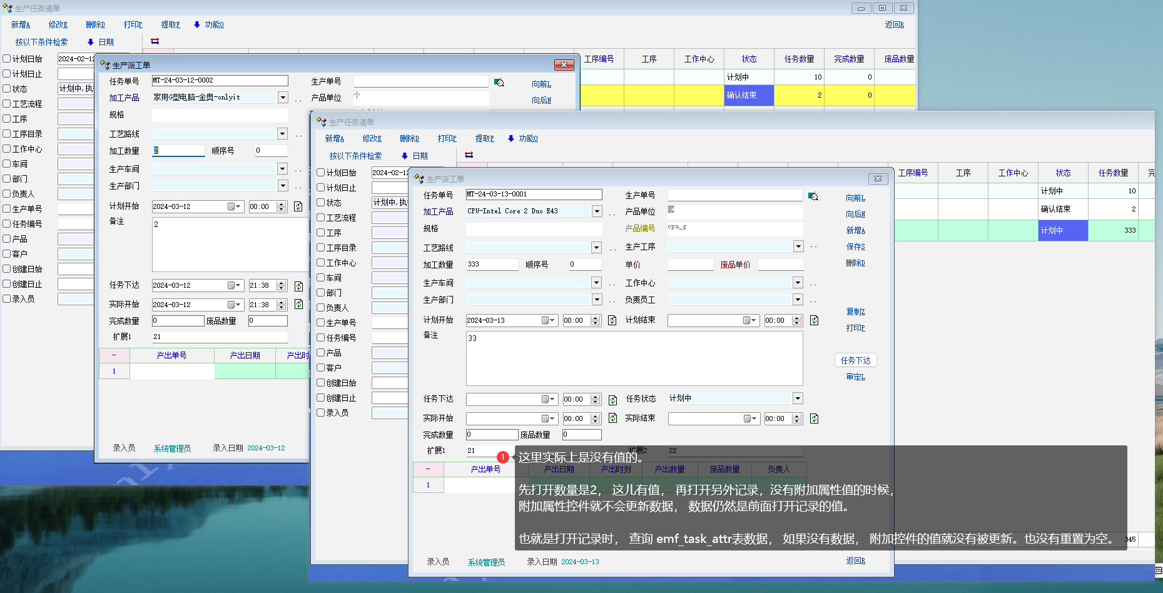This screenshot has height=593, width=1163.
Task: Click the 审定L link below 任务下达 button
Action: pos(855,377)
